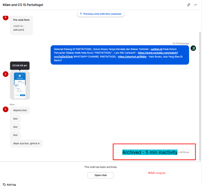Open the carikan.id link in agent message
This screenshot has height=186, width=202.
[156, 49]
